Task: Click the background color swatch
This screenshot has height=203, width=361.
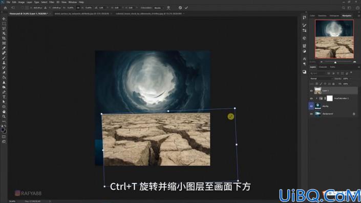Action: 5,132
